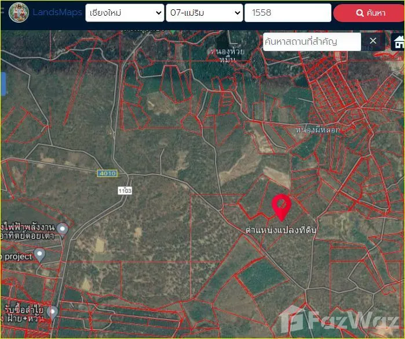Open the LandsMaps title link
This screenshot has width=405, height=339.
click(57, 12)
